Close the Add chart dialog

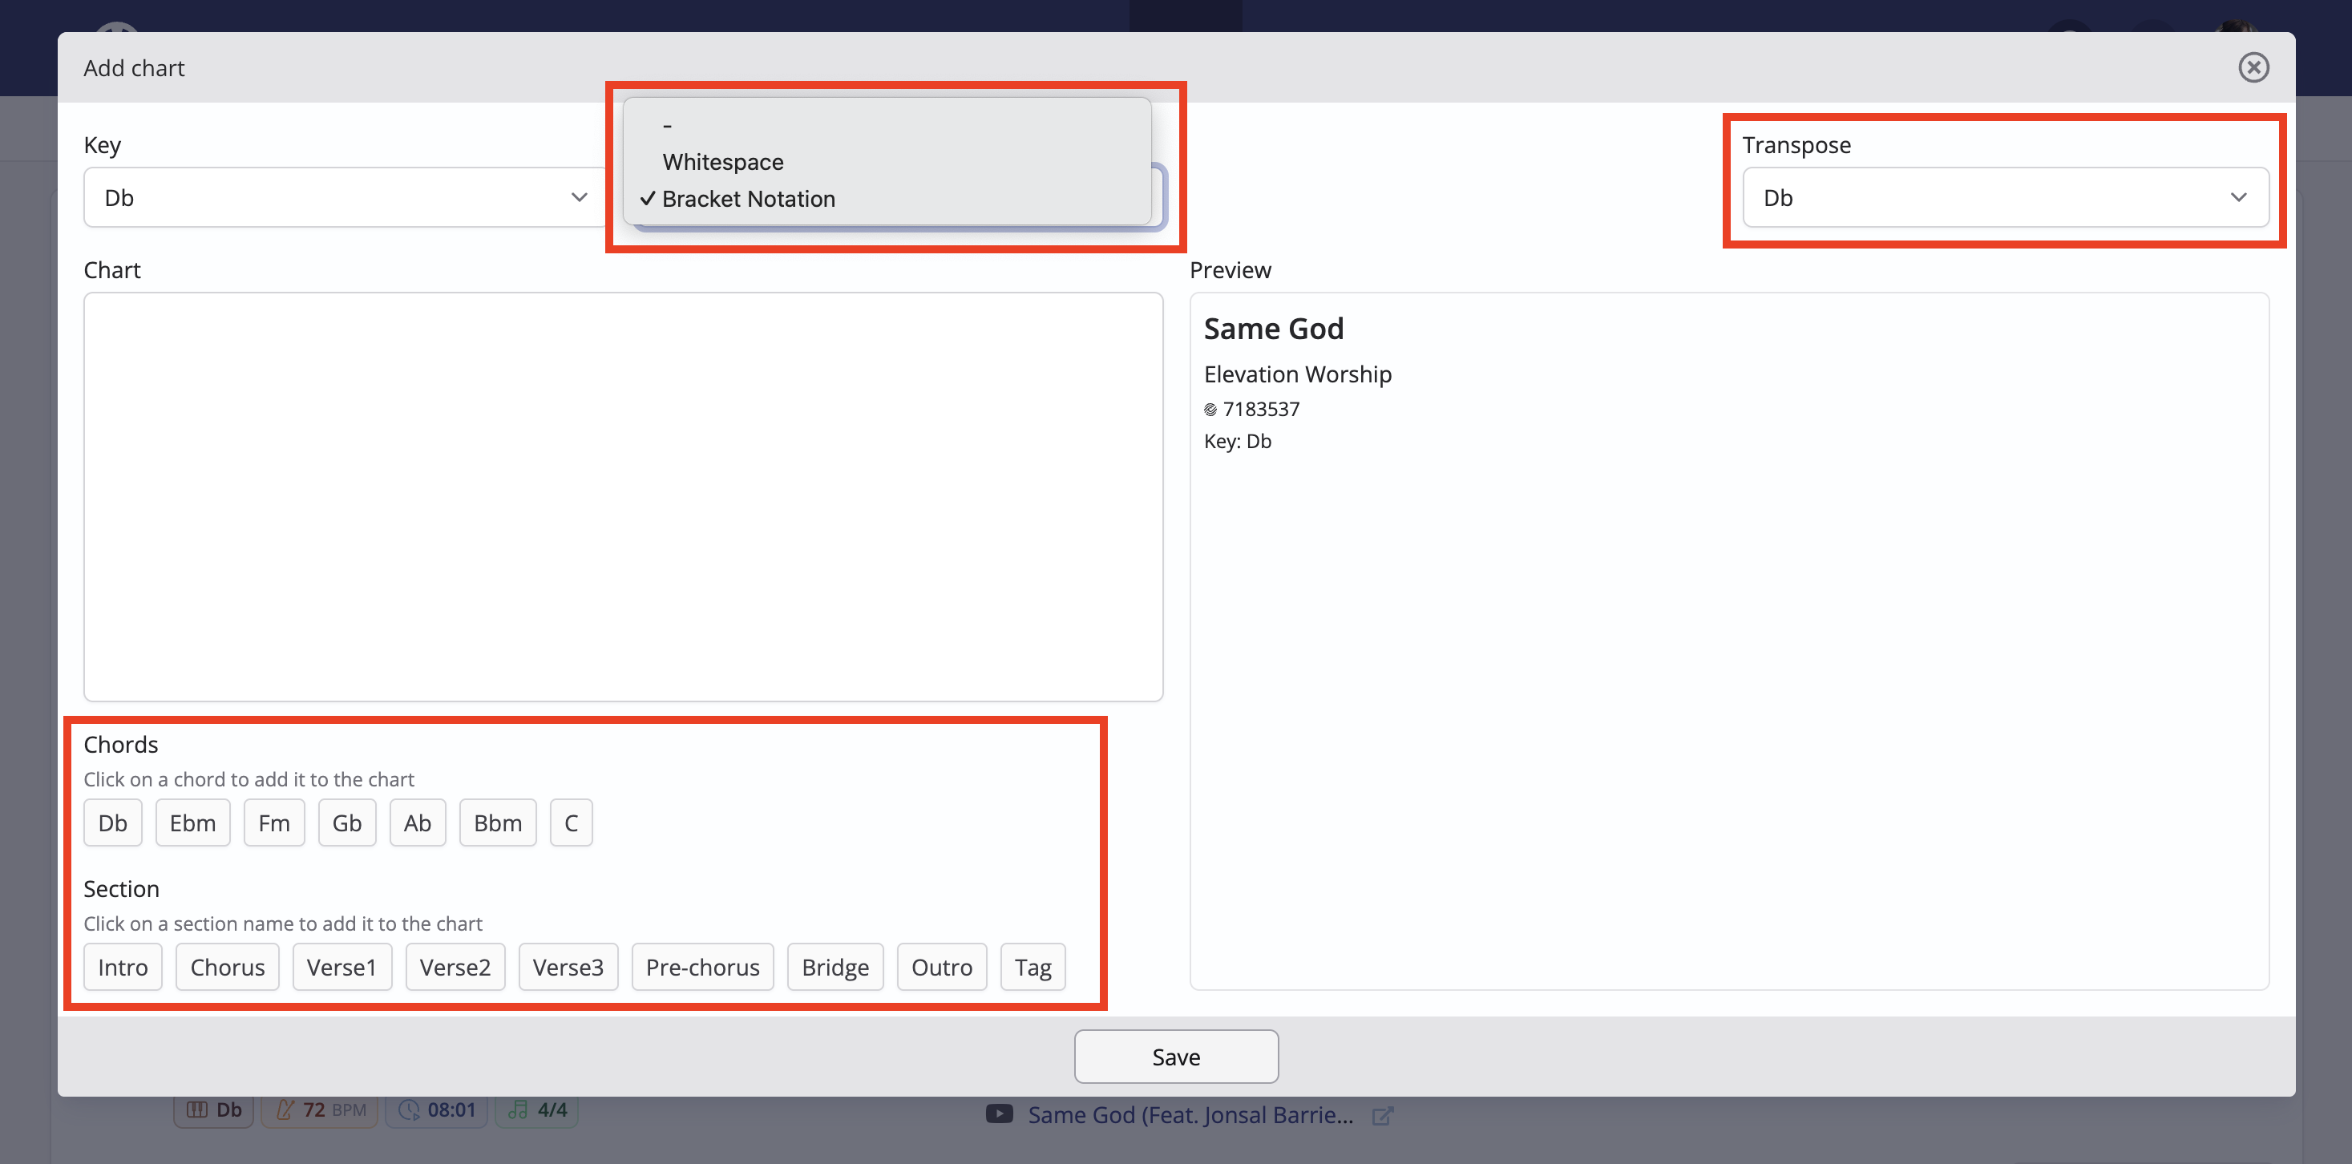point(2253,67)
